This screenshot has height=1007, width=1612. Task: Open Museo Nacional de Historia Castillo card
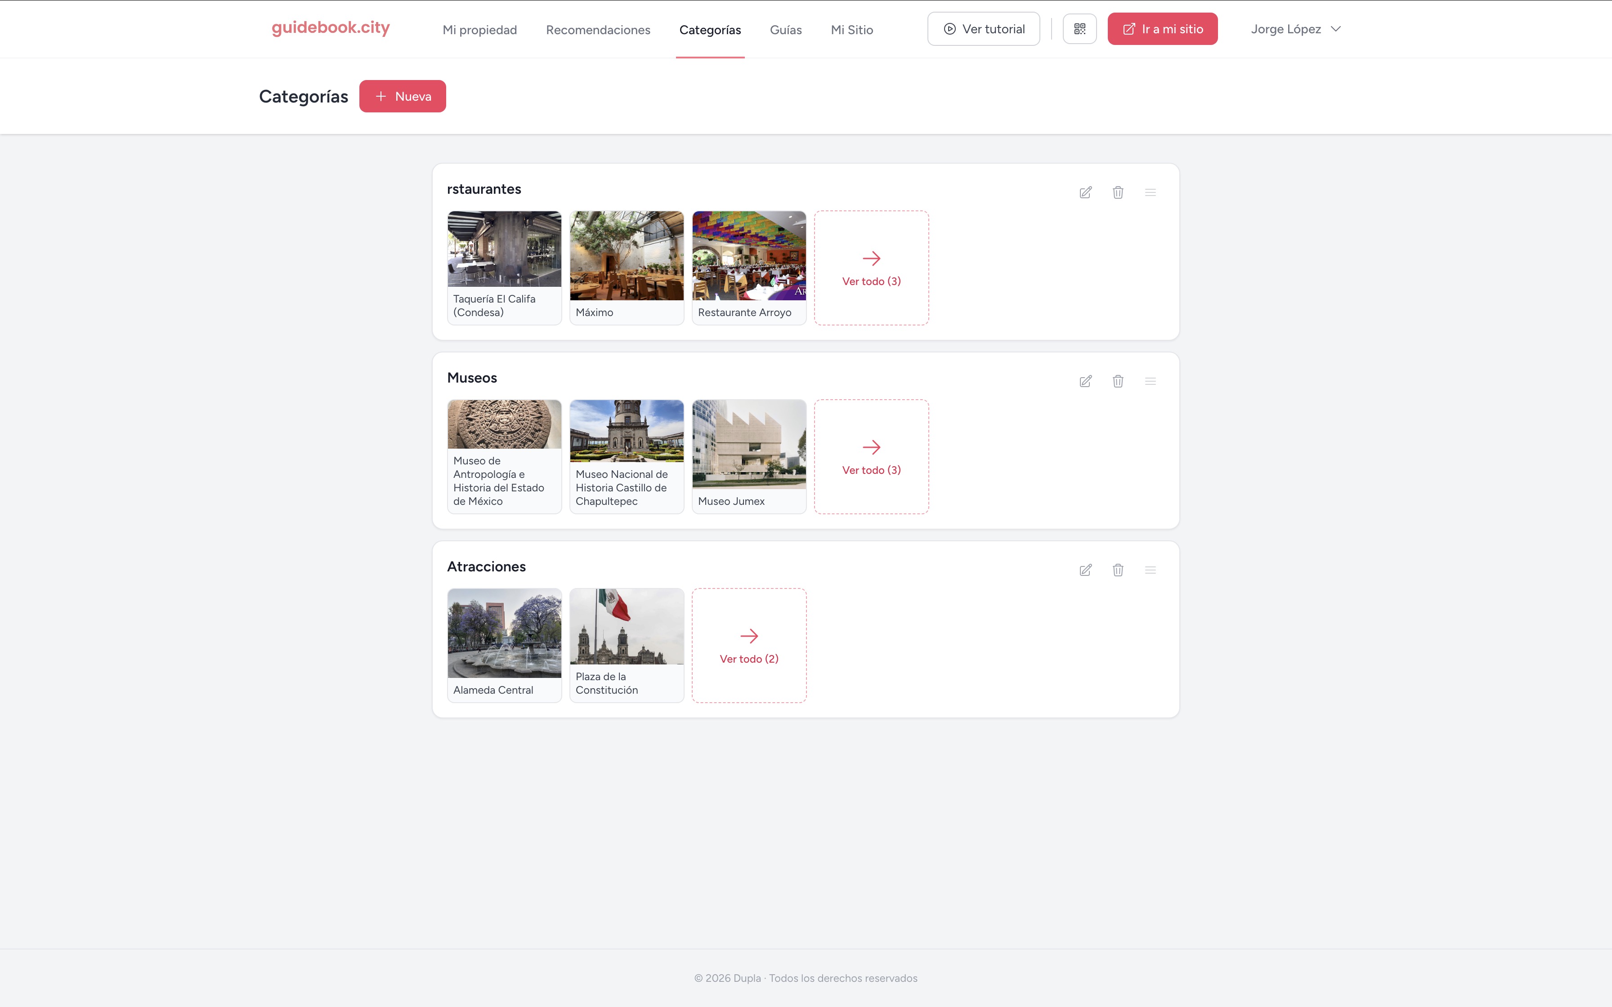coord(627,457)
